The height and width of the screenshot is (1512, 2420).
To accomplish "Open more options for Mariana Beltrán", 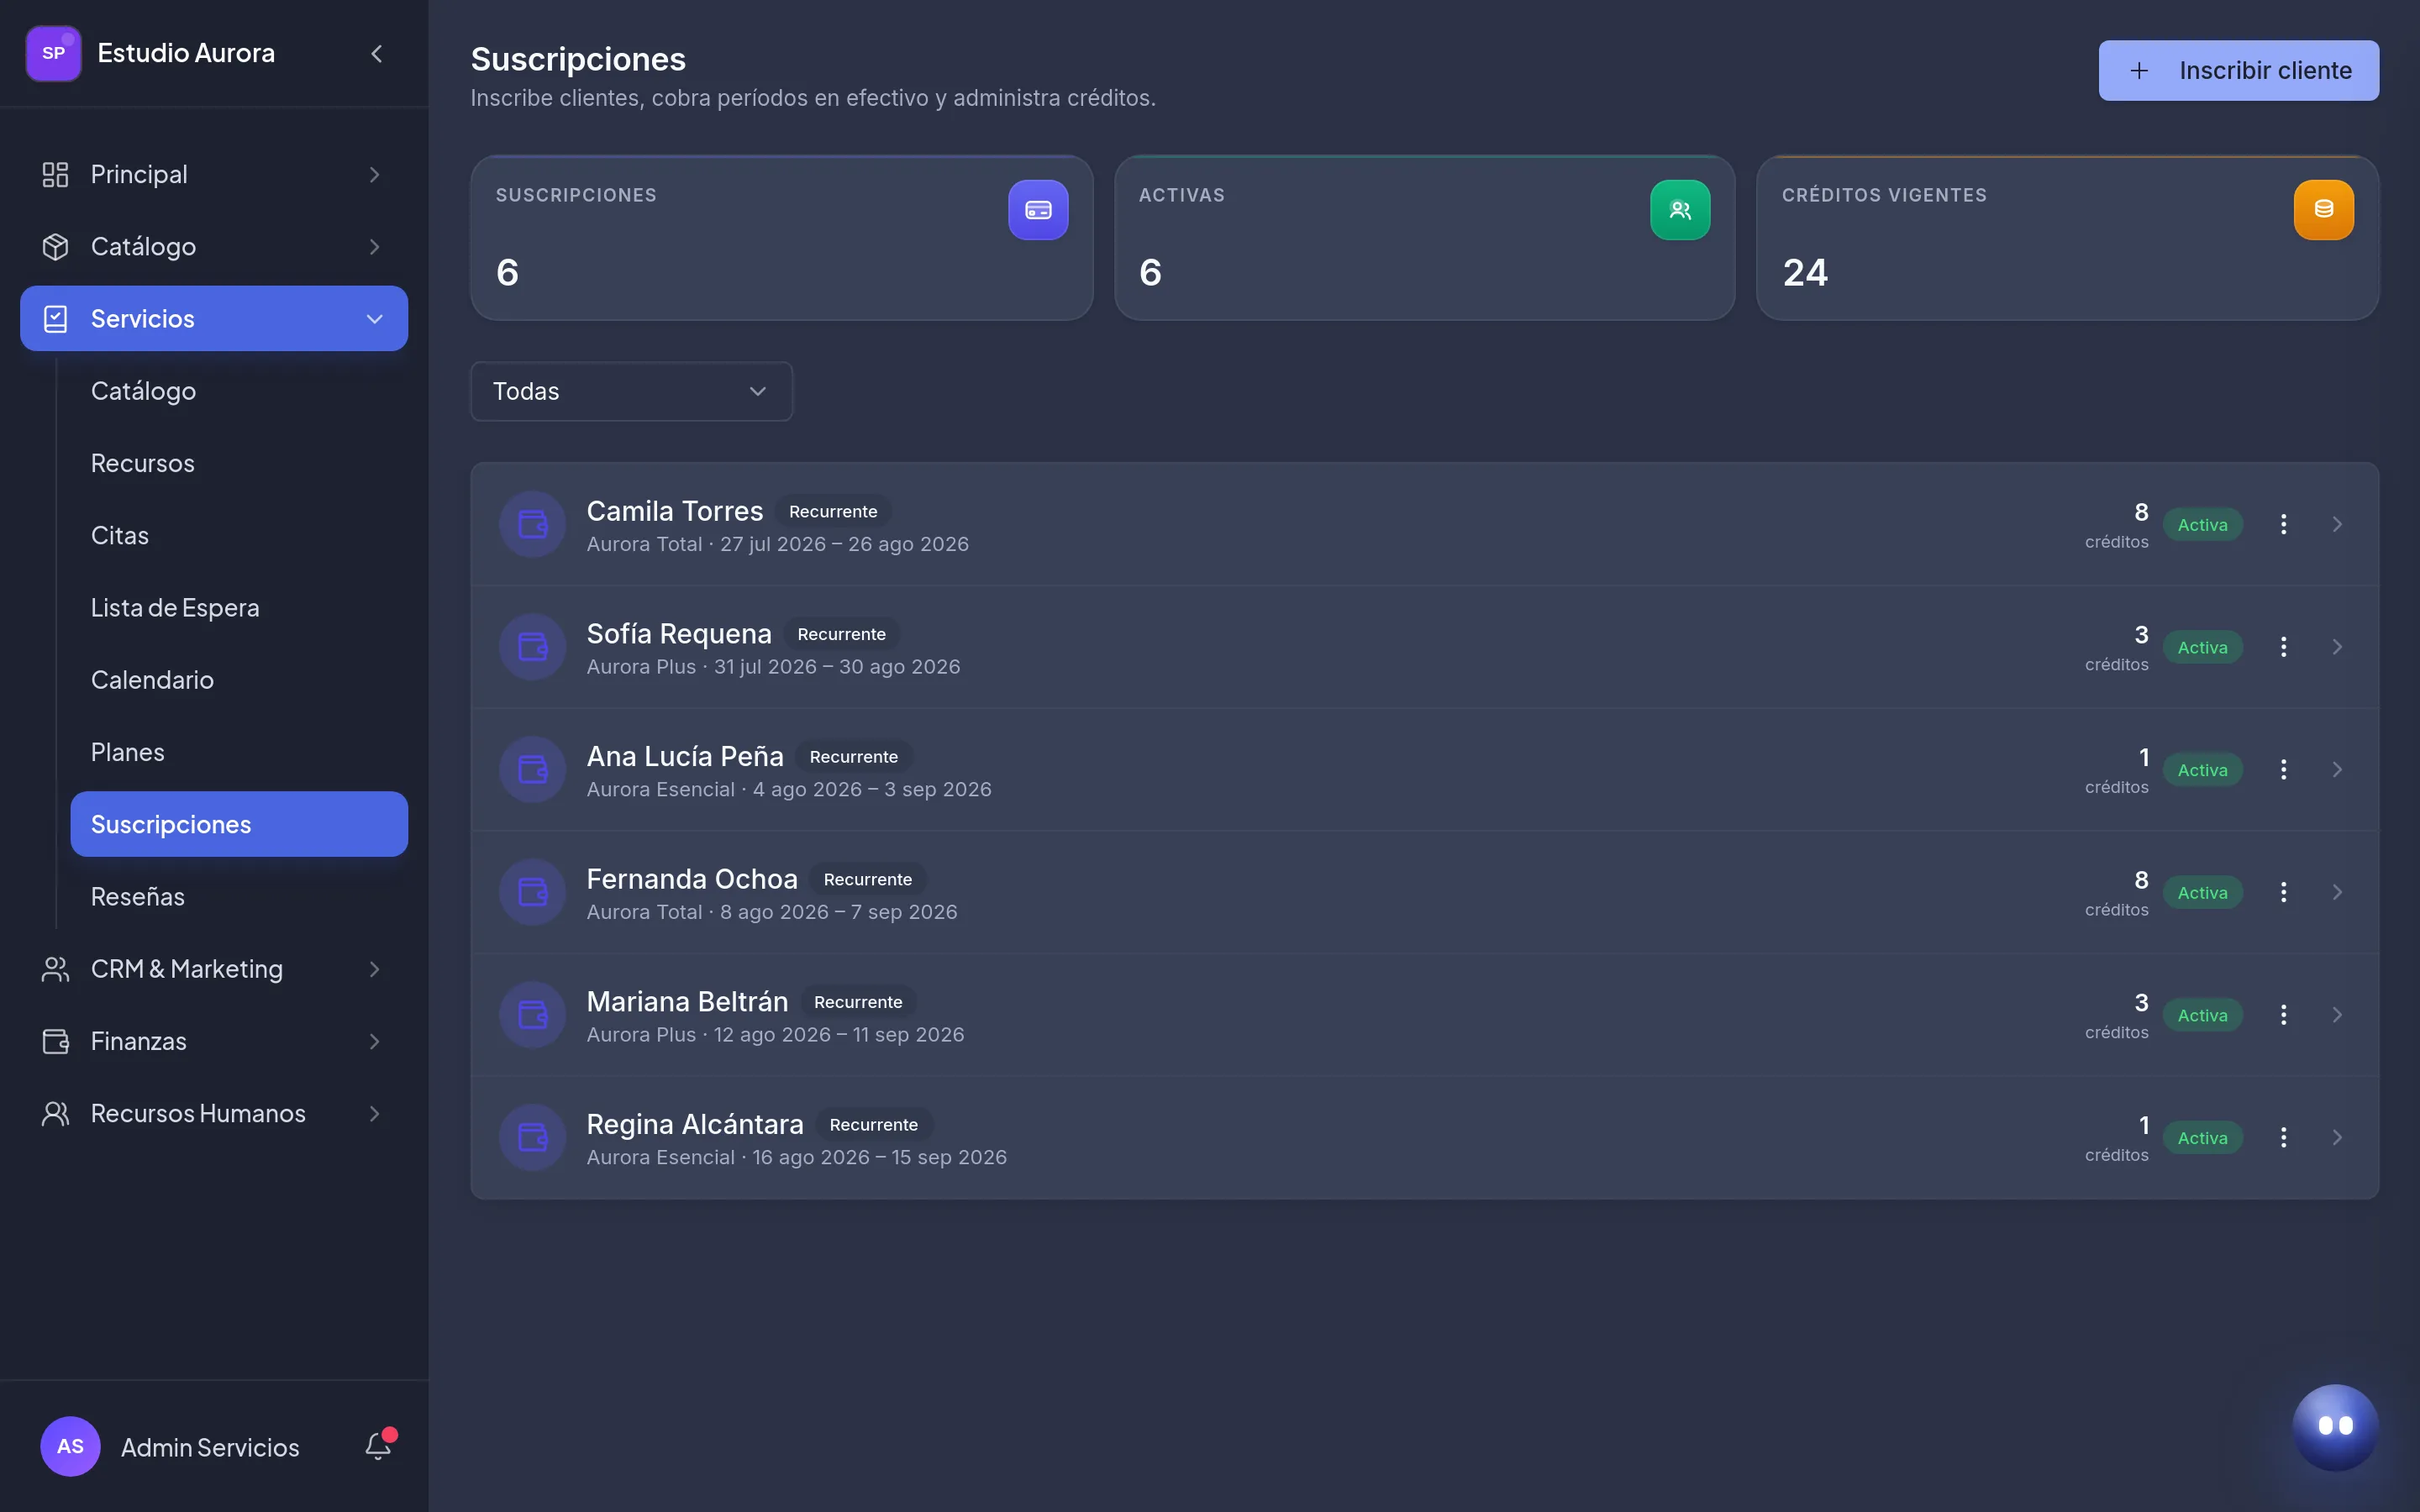I will pos(2283,1015).
